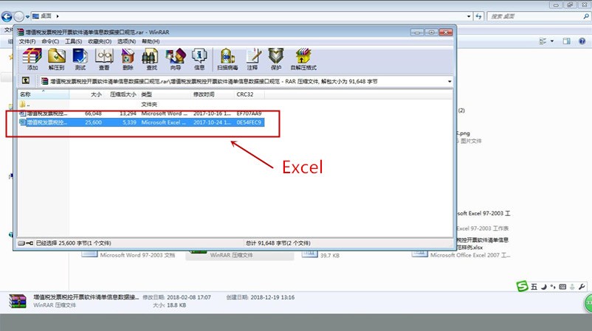The width and height of the screenshot is (592, 331).
Task: Open the 帮助(H) menu in WinRAR
Action: [151, 41]
